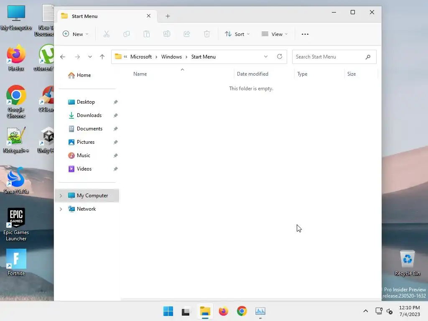Expand the Network tree node
The image size is (428, 321).
[x=61, y=209]
